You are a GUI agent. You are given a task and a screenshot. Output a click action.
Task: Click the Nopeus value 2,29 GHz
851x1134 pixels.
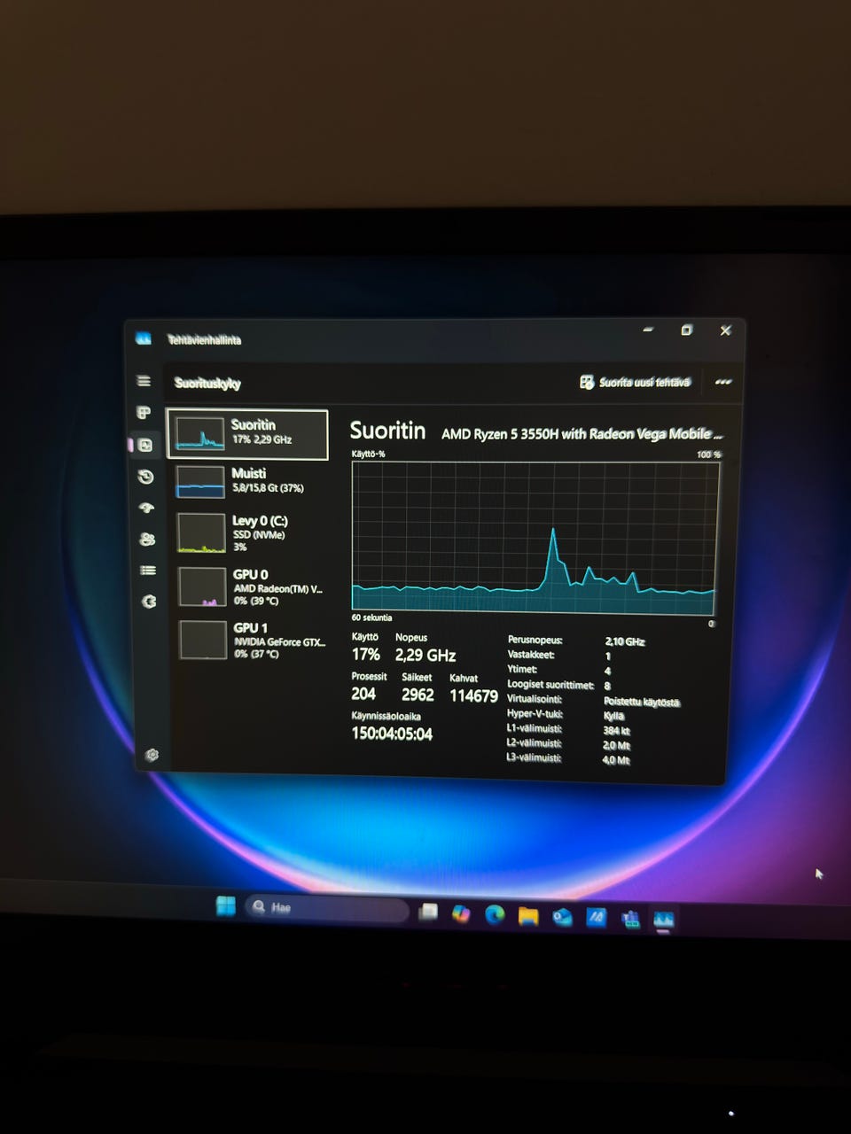[x=425, y=656]
